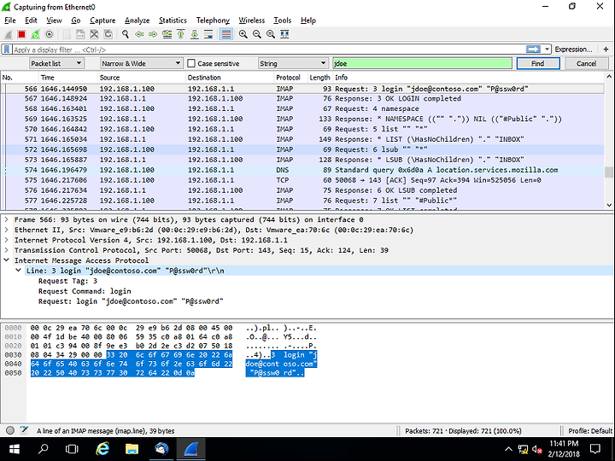Open the Capture menu
The width and height of the screenshot is (615, 461).
[x=102, y=20]
